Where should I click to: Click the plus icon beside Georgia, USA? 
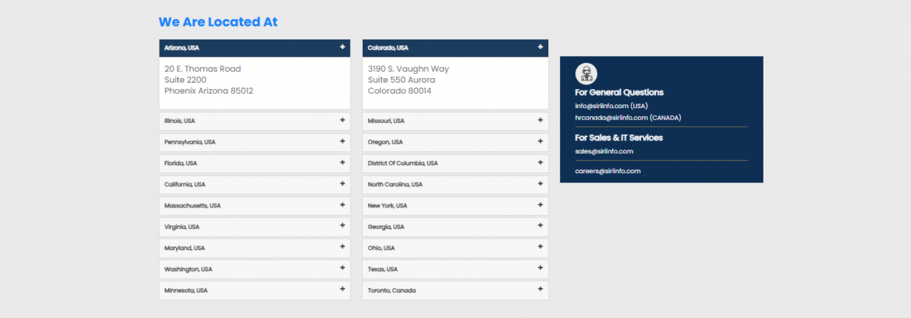pyautogui.click(x=540, y=226)
